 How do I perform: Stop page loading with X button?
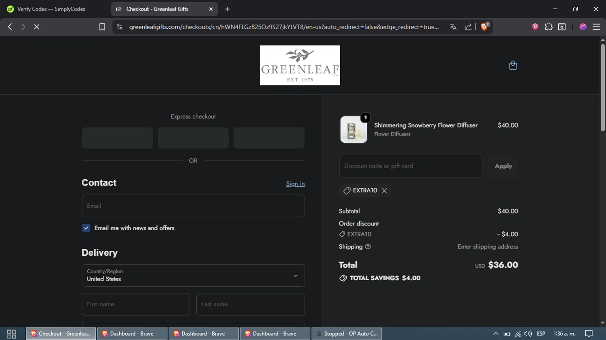[x=36, y=27]
